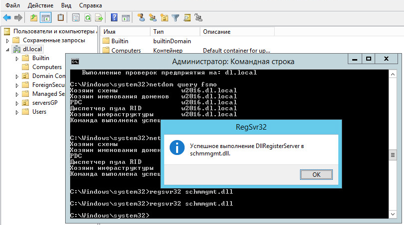Click the dl.local domain icon in the tree

point(17,49)
